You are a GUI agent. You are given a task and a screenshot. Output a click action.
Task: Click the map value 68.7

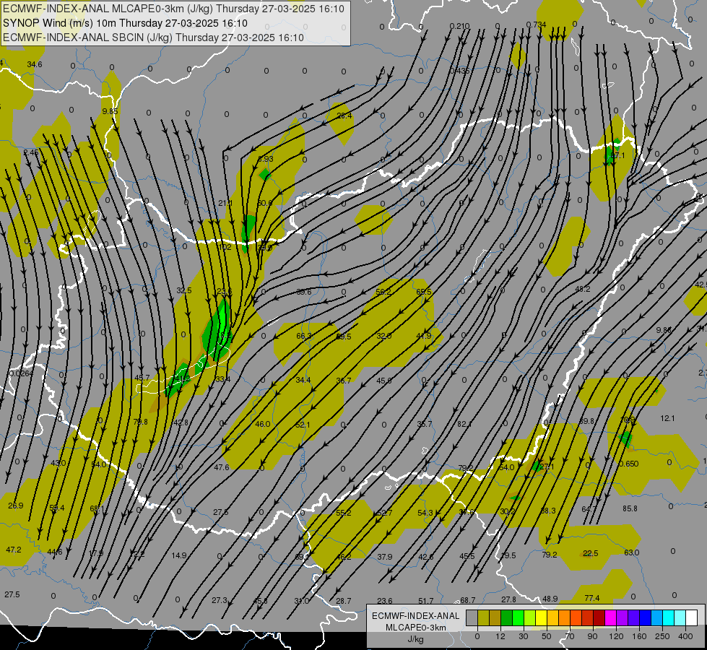[x=467, y=600]
